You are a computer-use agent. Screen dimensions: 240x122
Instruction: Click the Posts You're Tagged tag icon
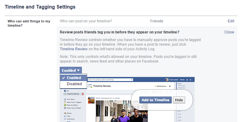click(65, 102)
